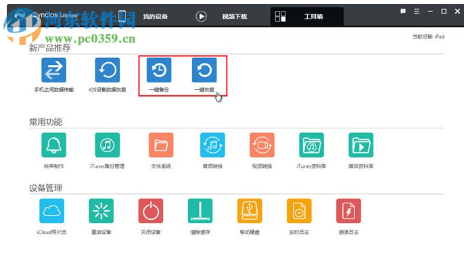Viewport: 464px width, 265px height.
Task: View the 崩溃日志 crash log
Action: (348, 211)
